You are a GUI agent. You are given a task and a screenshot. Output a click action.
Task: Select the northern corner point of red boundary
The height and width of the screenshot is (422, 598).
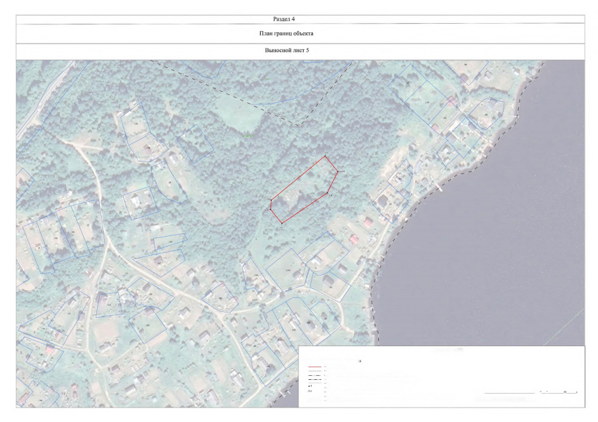coord(325,156)
